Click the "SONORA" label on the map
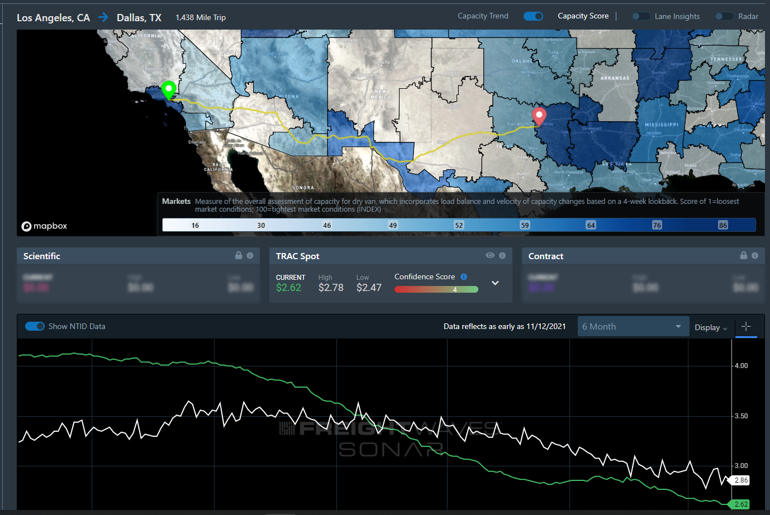Screen dimensions: 770x515 [x=303, y=188]
